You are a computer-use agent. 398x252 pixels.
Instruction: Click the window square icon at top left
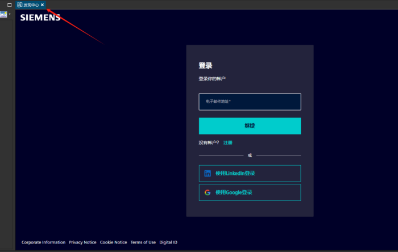tap(9, 5)
